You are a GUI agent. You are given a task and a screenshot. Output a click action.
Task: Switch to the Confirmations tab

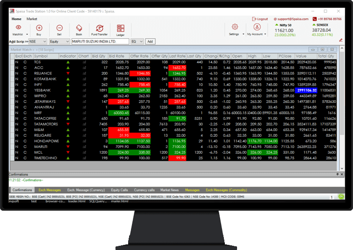tap(22, 190)
